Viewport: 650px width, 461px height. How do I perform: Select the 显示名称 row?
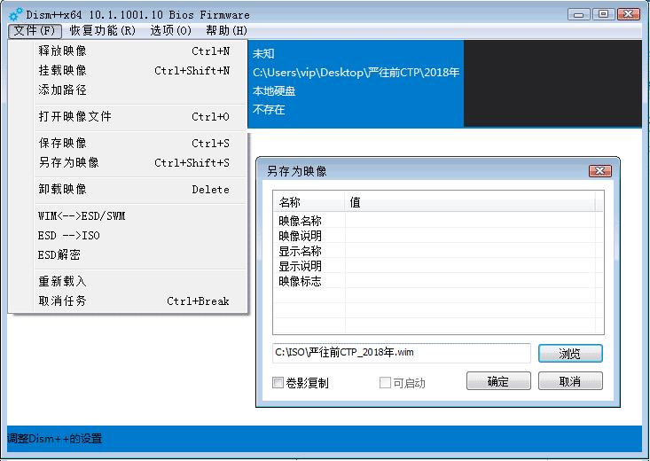[438, 251]
